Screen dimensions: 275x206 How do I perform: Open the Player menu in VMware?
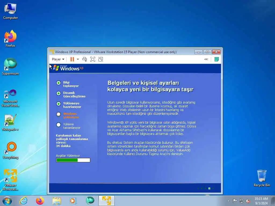pos(58,59)
